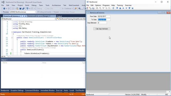Click the round help icon in Northwind toolbar
Viewport: 171px width, 96px height.
[x=113, y=8]
